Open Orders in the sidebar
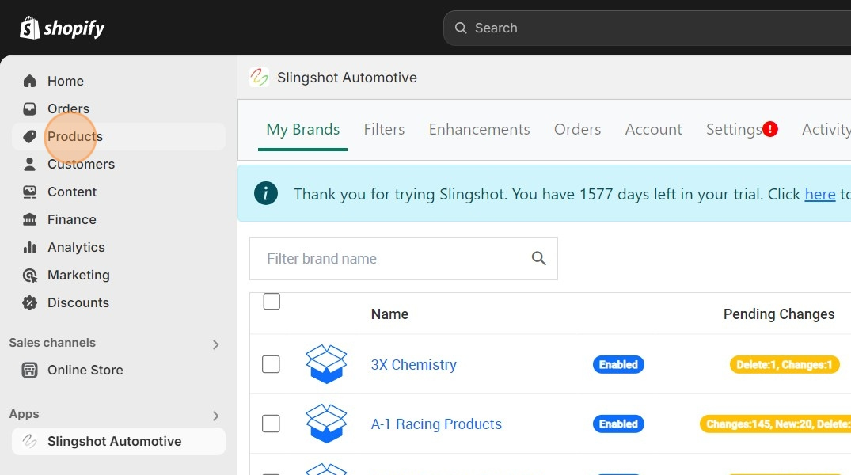Viewport: 851px width, 475px height. pyautogui.click(x=118, y=108)
